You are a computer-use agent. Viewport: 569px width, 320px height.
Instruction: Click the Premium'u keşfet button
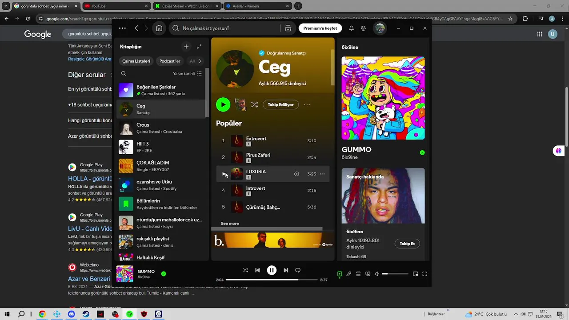coord(320,28)
